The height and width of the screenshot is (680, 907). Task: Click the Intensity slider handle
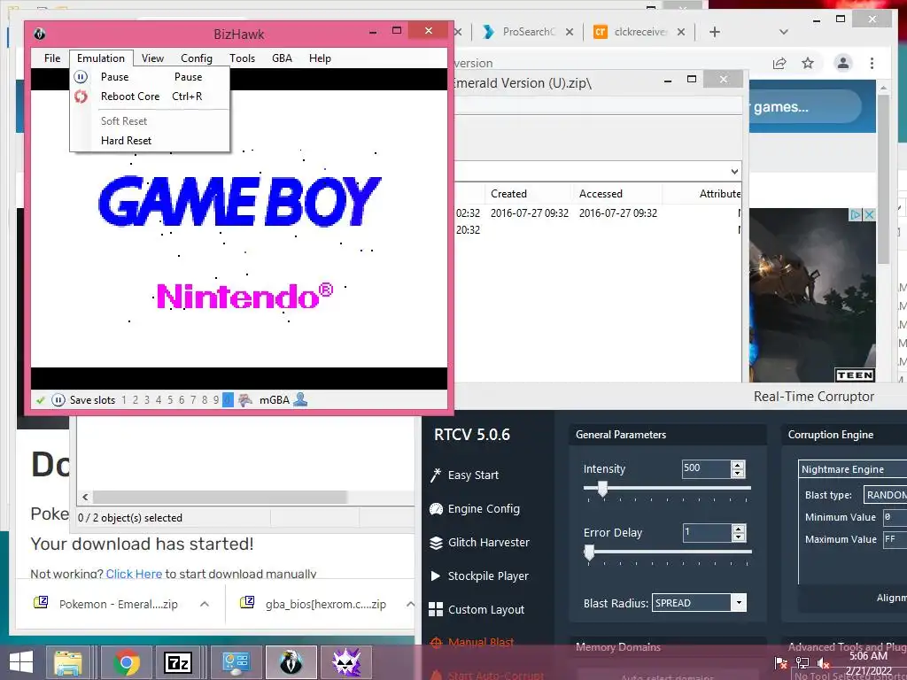(x=602, y=489)
